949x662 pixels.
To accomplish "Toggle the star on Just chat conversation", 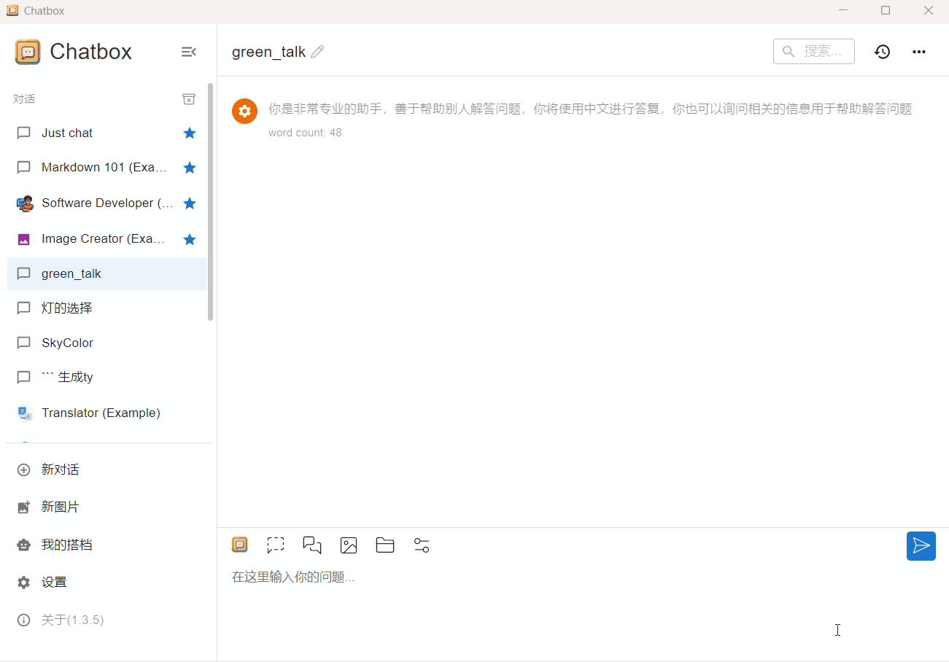I will 190,133.
